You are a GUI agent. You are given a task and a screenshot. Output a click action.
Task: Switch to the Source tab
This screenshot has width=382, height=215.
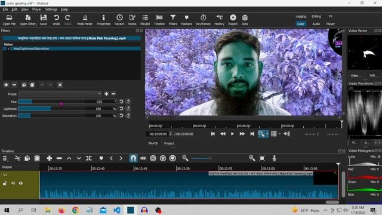tap(153, 143)
